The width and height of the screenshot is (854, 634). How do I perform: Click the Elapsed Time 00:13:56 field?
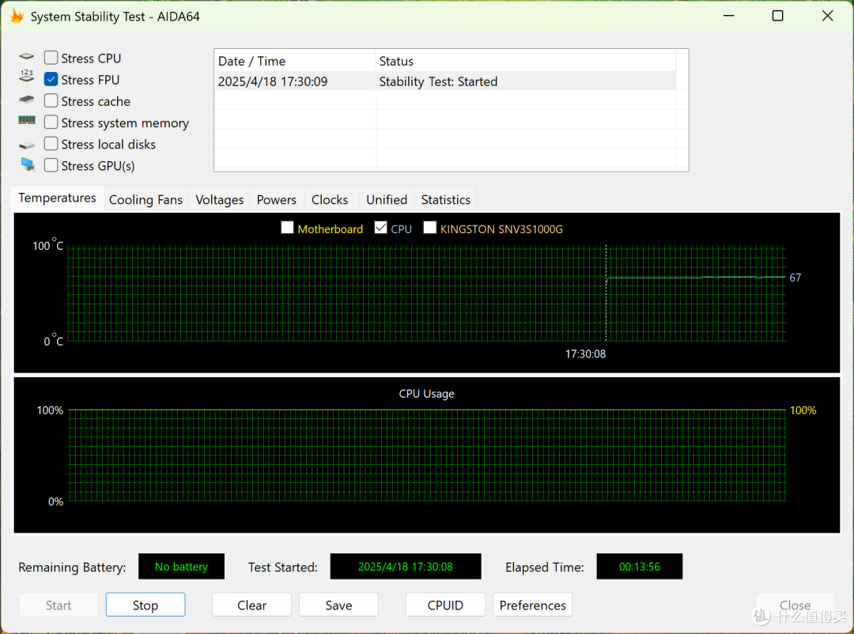click(640, 567)
